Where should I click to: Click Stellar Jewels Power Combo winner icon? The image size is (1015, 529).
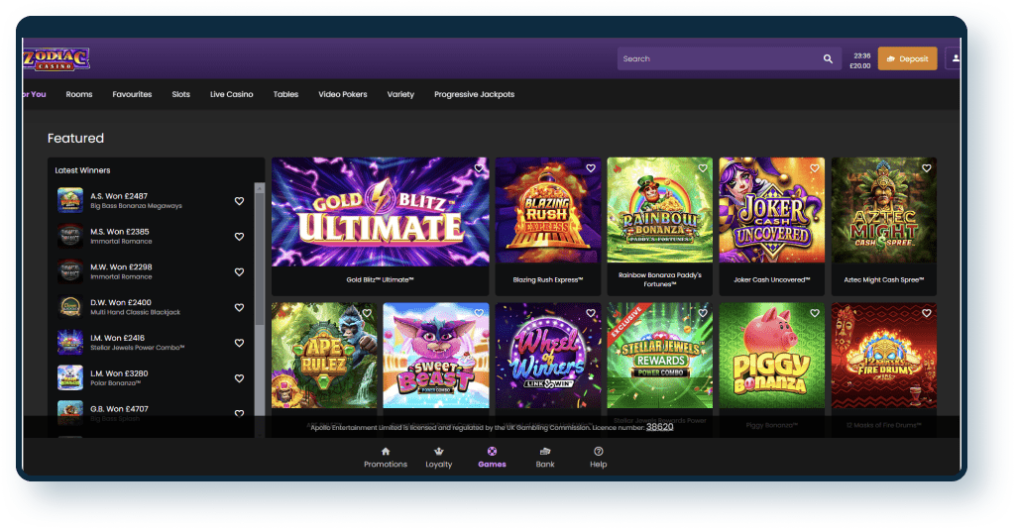click(70, 343)
